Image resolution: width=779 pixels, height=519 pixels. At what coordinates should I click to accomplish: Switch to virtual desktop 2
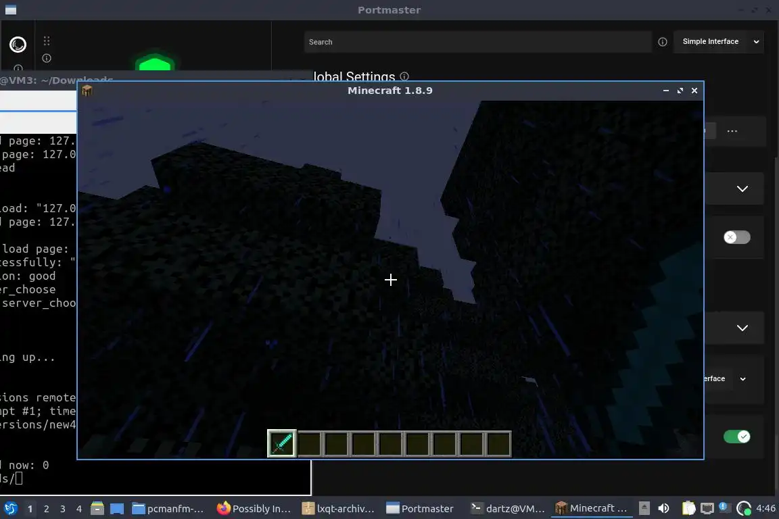46,509
